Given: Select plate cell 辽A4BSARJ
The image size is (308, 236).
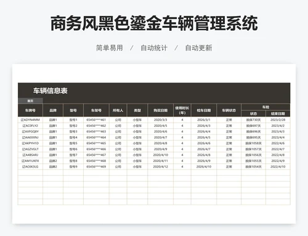Looking at the screenshot, I should (x=30, y=155).
